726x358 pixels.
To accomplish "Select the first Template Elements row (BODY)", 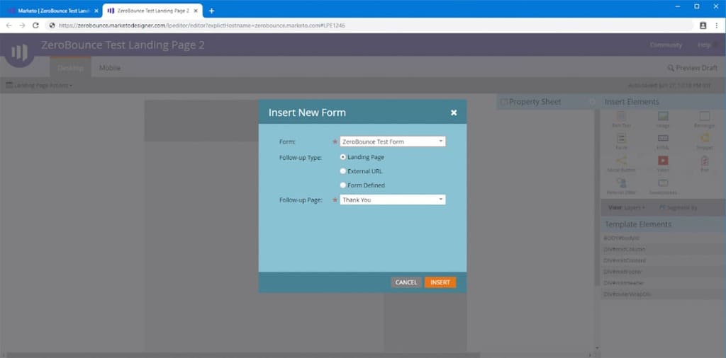I will (x=663, y=238).
